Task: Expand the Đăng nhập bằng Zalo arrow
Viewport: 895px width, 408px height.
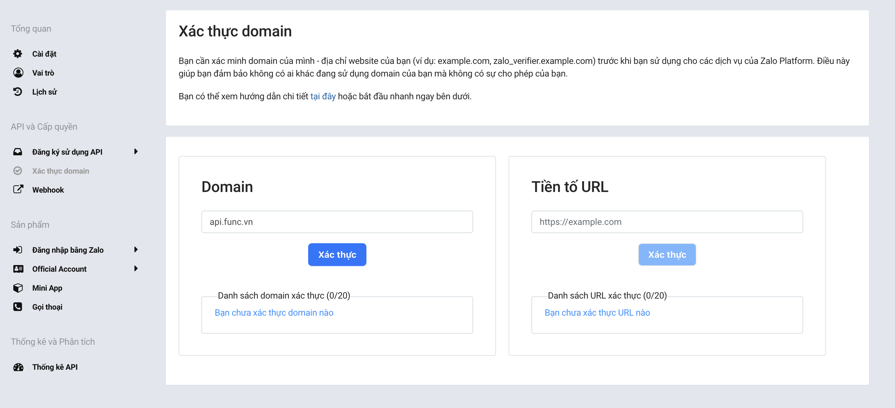Action: tap(136, 250)
